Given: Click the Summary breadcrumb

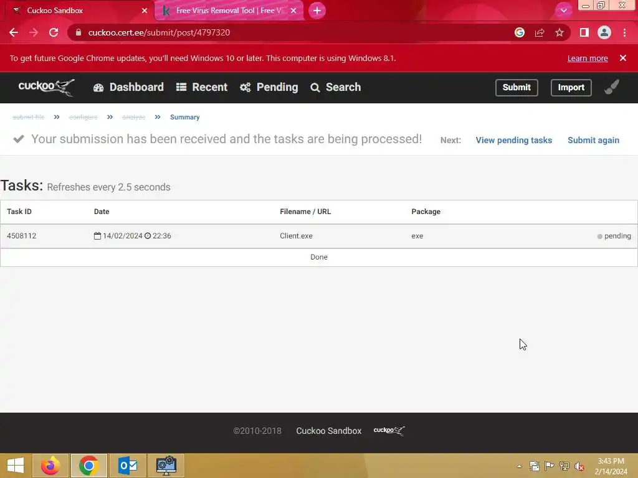Looking at the screenshot, I should click(184, 117).
